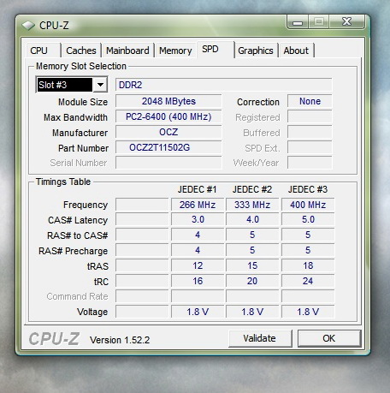Click the tRC value 16

pos(198,281)
